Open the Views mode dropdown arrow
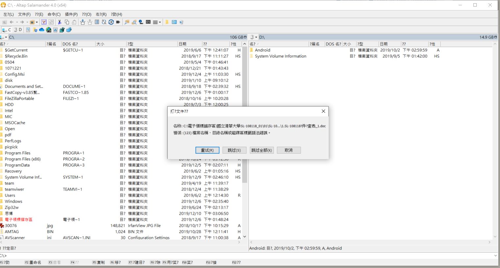500x268 pixels. coord(160,22)
